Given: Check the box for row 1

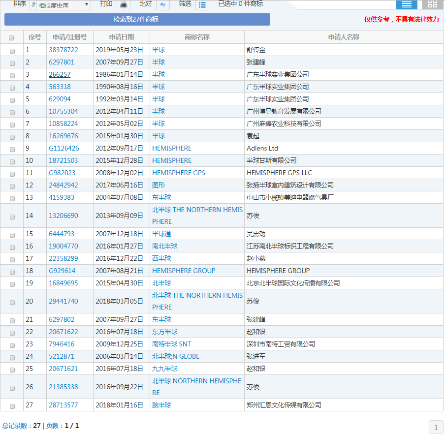Looking at the screenshot, I should pos(12,50).
